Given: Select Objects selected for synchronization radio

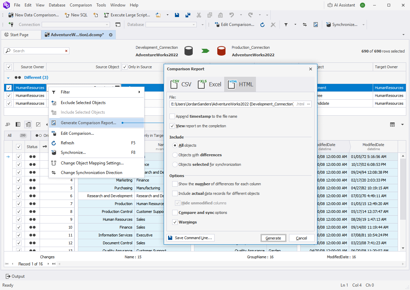Looking at the screenshot, I should [175, 164].
